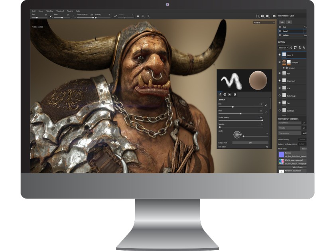Click the perspective cube view icon
Screen dimensions: 335x251
pos(262,16)
